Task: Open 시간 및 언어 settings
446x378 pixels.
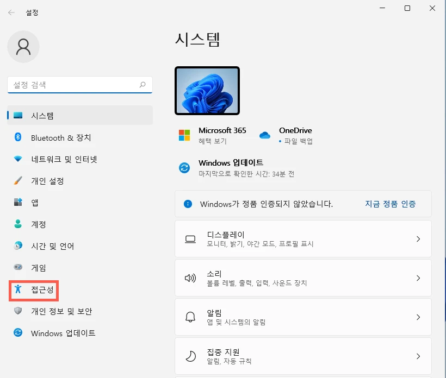Action: [x=17, y=246]
